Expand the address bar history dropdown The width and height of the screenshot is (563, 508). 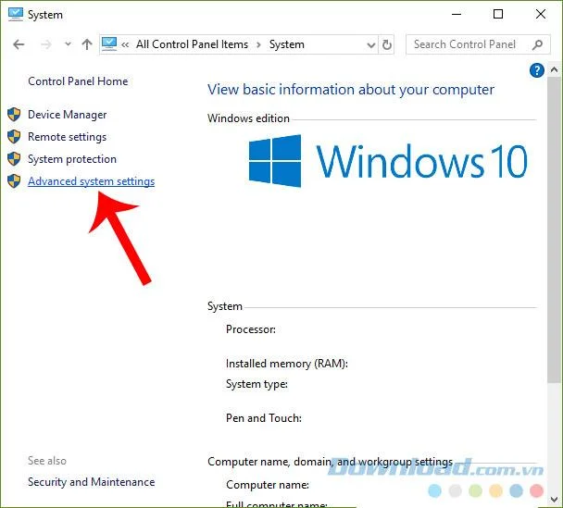tap(371, 45)
